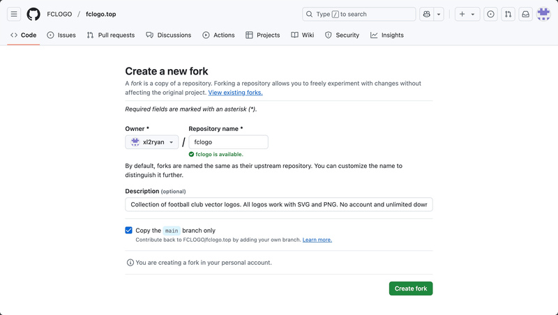558x315 pixels.
Task: Edit the Description text field
Action: (279, 204)
